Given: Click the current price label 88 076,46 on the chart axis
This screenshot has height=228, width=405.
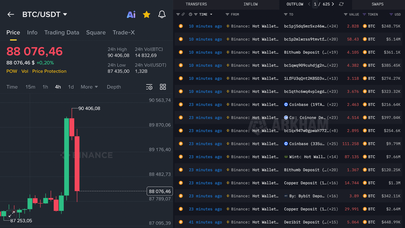Looking at the screenshot, I should 160,191.
